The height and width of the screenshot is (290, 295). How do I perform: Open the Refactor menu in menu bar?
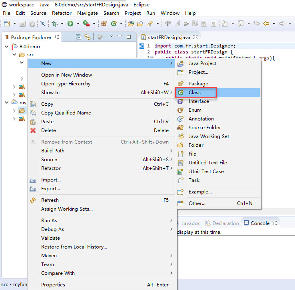(x=62, y=13)
